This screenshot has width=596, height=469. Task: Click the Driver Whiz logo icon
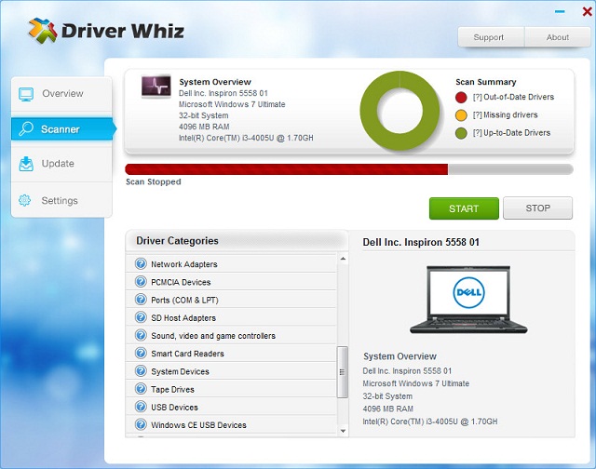(43, 31)
